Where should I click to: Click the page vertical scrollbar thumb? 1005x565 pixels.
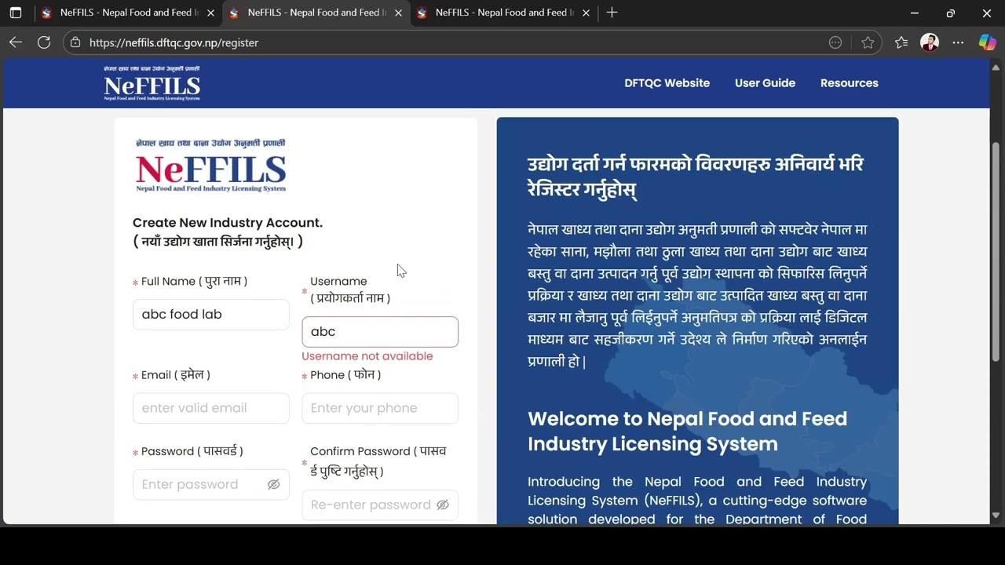996,251
